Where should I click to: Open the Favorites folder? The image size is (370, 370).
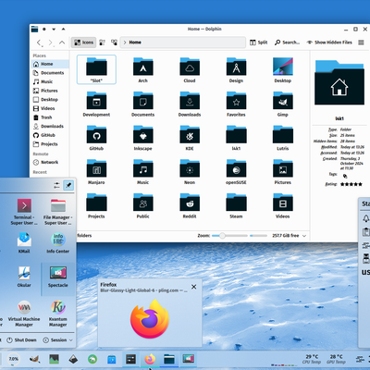(x=236, y=104)
